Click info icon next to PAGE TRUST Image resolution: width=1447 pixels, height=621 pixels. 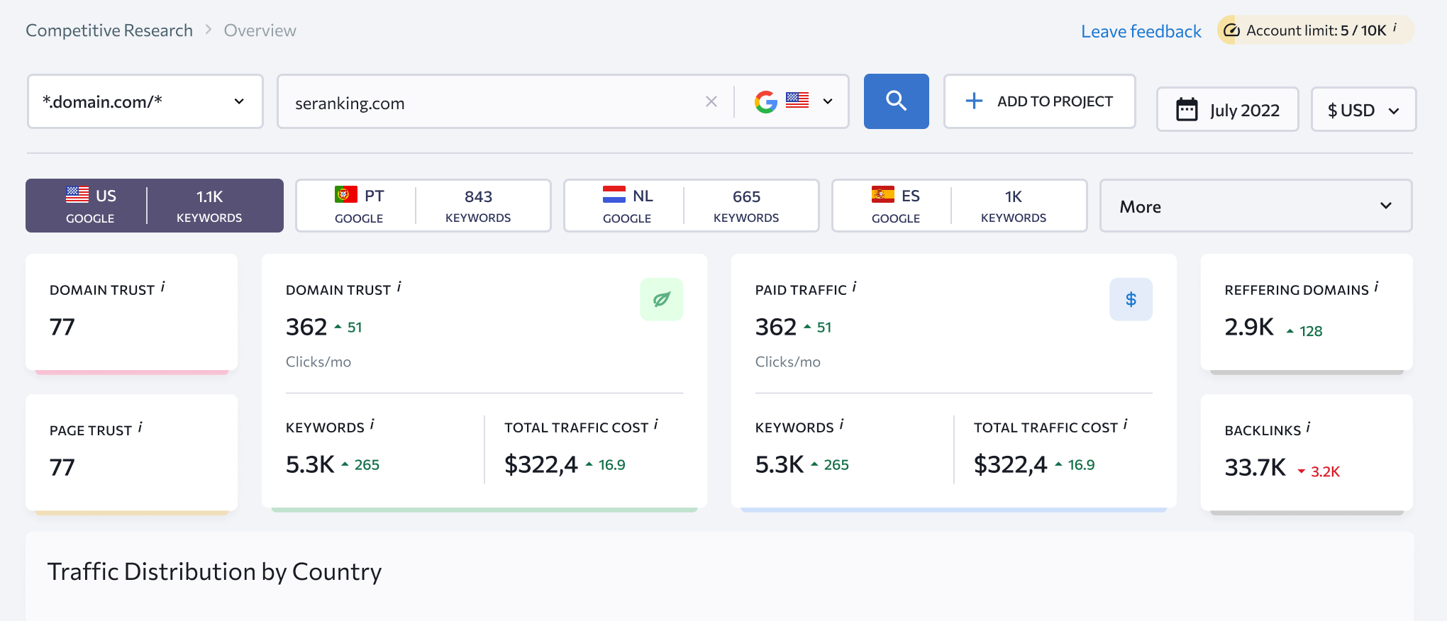pos(140,427)
